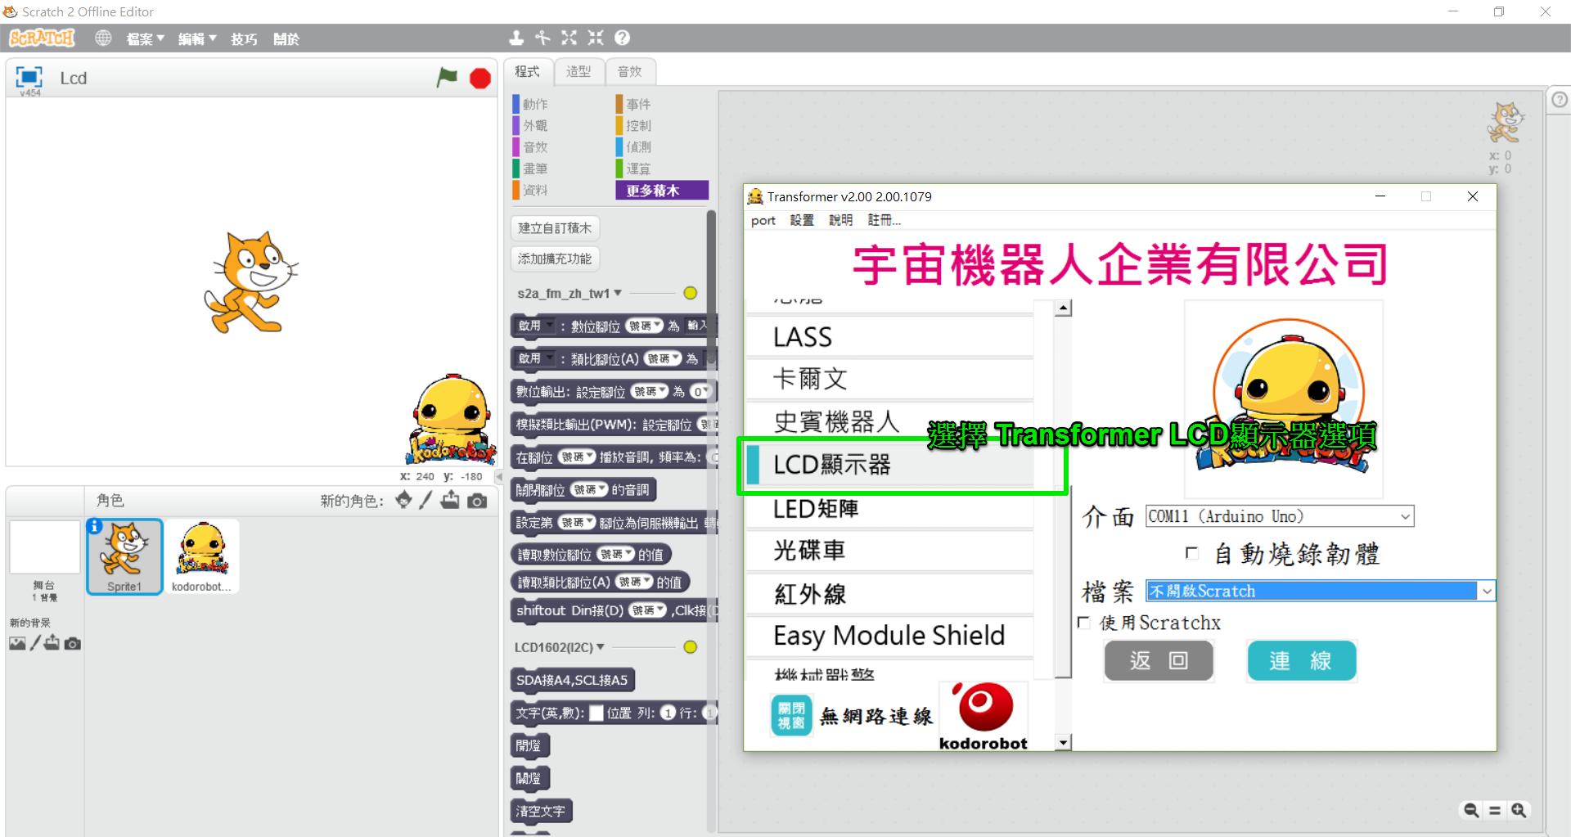Click the 關閉視窗 close window icon

(791, 715)
